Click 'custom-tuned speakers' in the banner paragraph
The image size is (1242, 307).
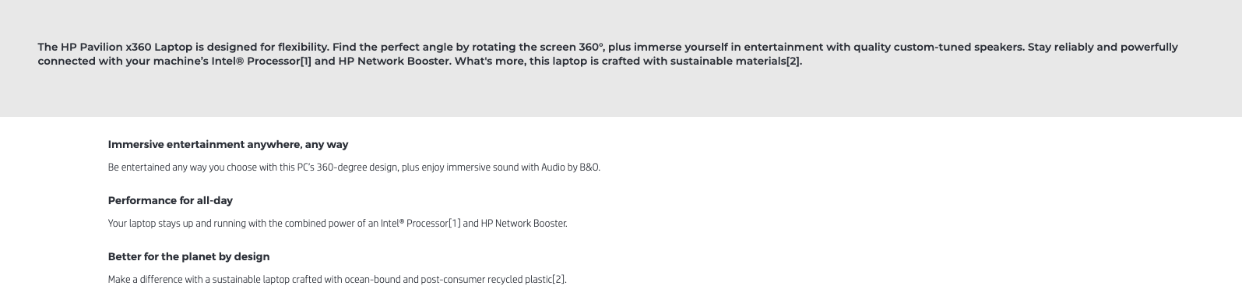[x=959, y=47]
